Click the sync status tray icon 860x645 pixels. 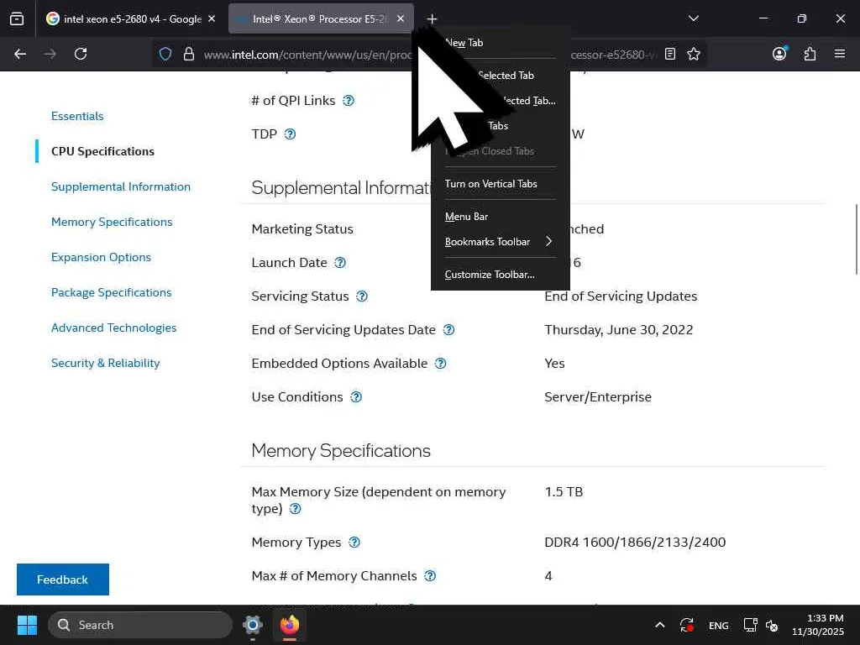coord(687,625)
